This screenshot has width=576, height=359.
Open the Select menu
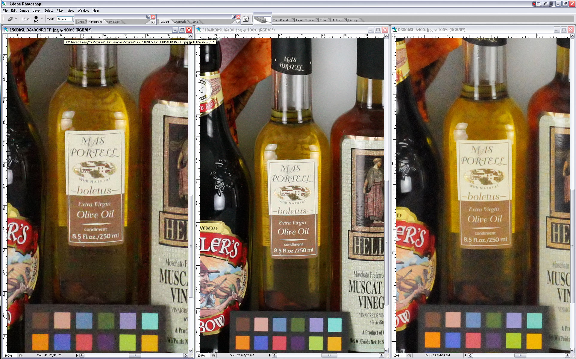coord(48,10)
